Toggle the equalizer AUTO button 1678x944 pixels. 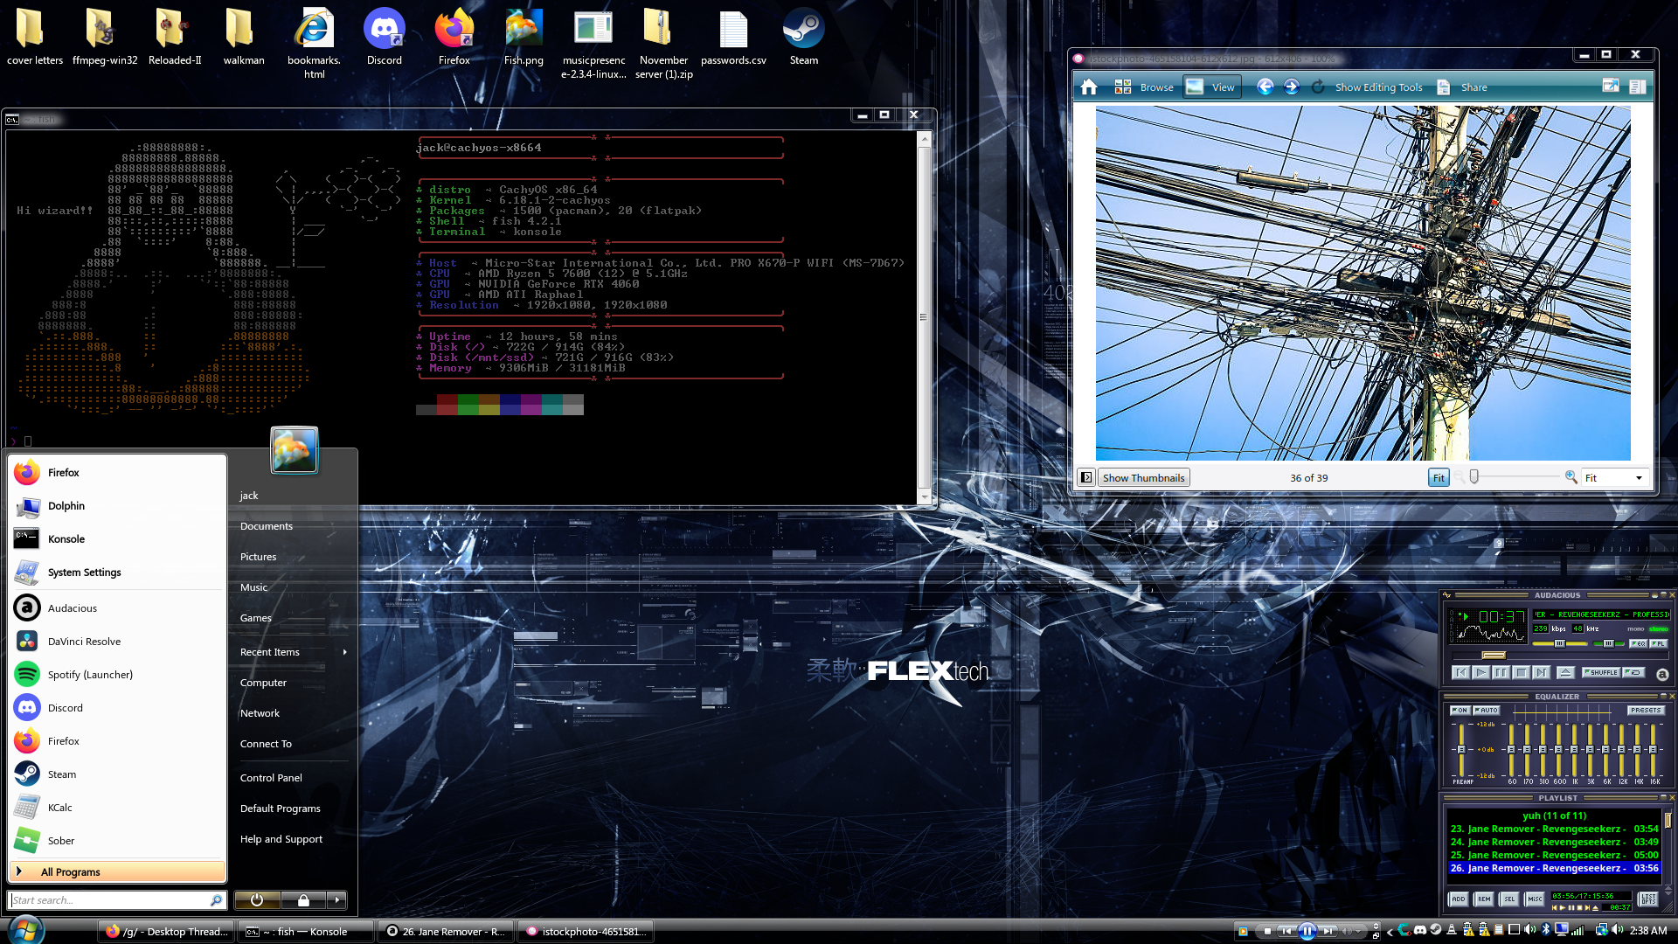tap(1487, 710)
